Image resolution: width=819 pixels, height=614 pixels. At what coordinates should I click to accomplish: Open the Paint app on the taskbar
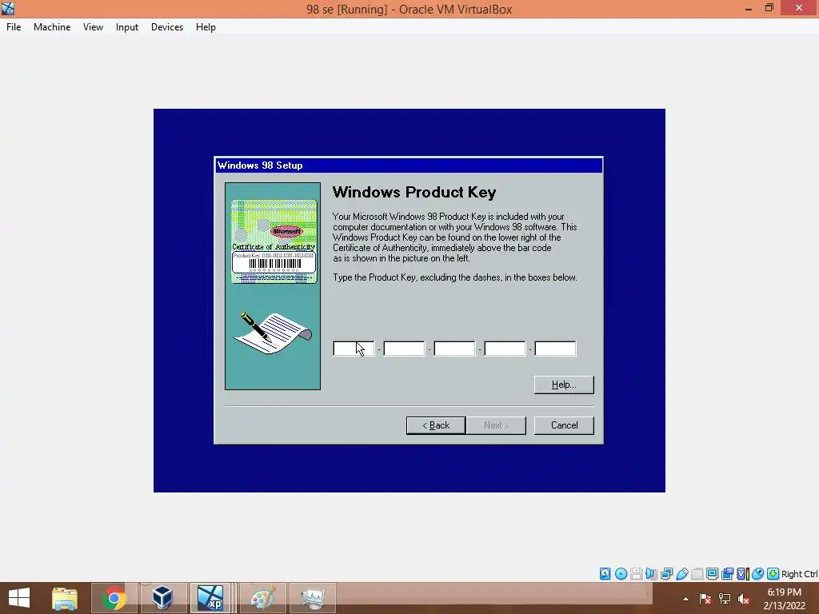coord(262,598)
